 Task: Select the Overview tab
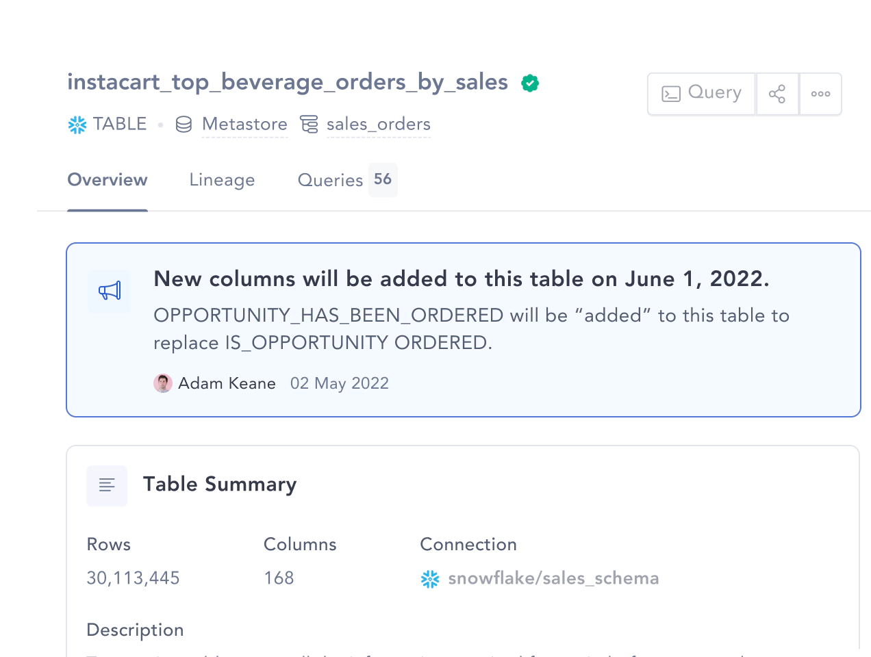coord(108,180)
